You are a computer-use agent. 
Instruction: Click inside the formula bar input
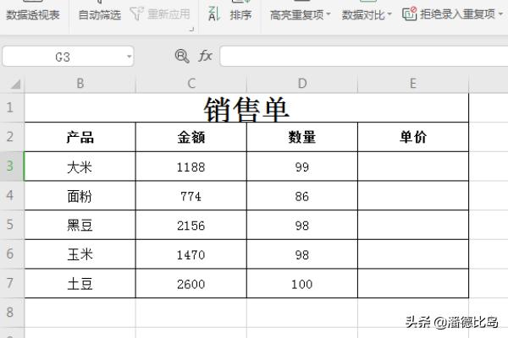click(x=356, y=57)
